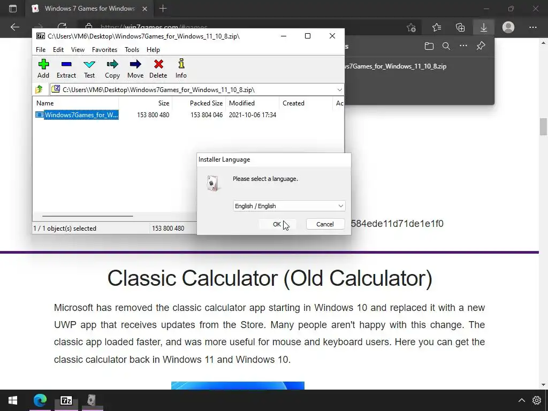Pin the Edge downloads panel
This screenshot has width=548, height=411.
tap(481, 46)
